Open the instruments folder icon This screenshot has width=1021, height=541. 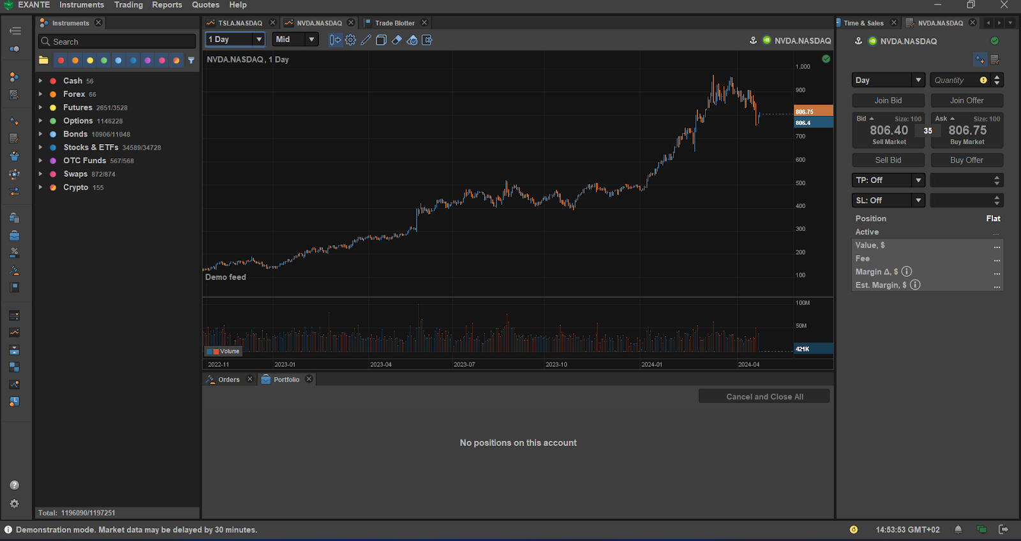tap(43, 60)
